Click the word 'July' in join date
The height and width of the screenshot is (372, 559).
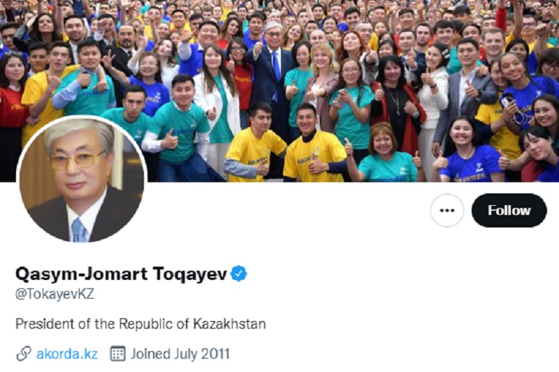(185, 354)
